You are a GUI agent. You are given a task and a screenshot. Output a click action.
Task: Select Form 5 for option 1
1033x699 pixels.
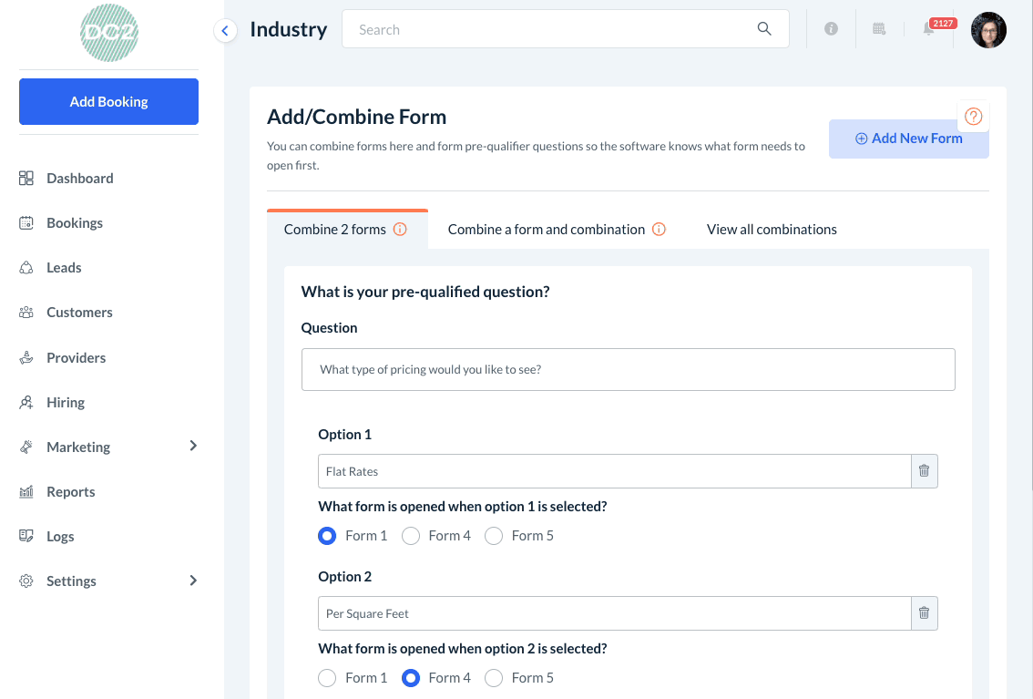[494, 536]
